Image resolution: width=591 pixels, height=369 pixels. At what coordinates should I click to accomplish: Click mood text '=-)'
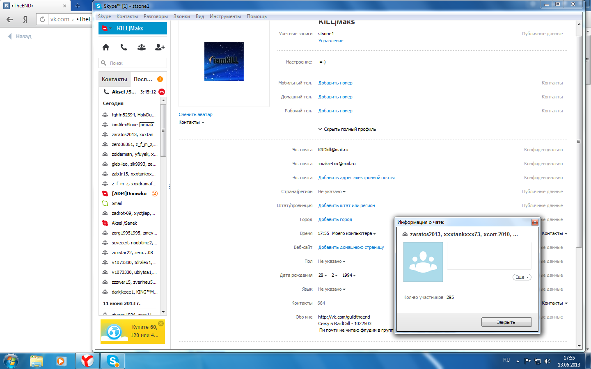click(x=323, y=62)
